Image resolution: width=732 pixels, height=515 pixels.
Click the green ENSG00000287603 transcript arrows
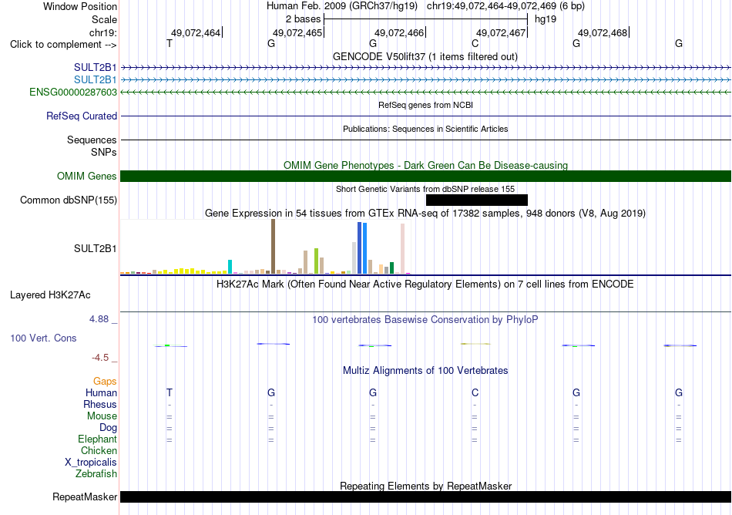(425, 93)
